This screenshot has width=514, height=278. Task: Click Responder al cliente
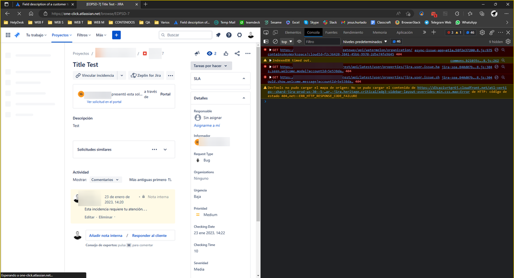click(149, 235)
